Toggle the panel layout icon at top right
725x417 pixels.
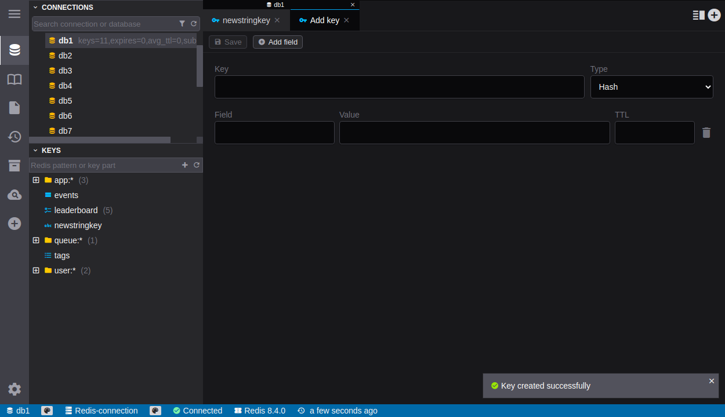click(698, 15)
